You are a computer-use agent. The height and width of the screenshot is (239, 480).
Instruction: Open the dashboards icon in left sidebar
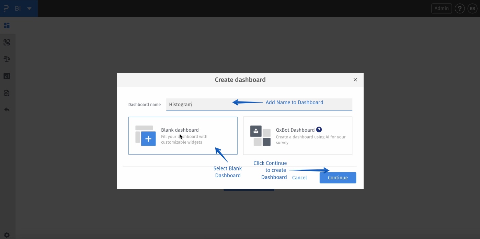(x=7, y=25)
